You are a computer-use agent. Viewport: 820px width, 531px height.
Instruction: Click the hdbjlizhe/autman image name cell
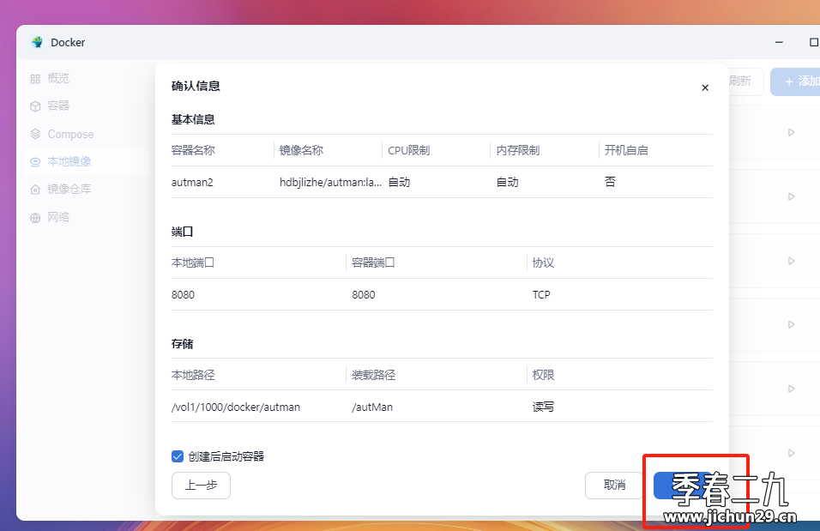(330, 183)
